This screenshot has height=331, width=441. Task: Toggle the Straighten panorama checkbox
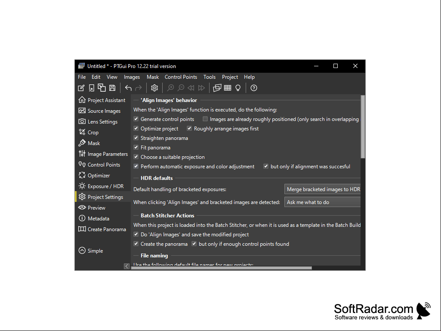[136, 138]
